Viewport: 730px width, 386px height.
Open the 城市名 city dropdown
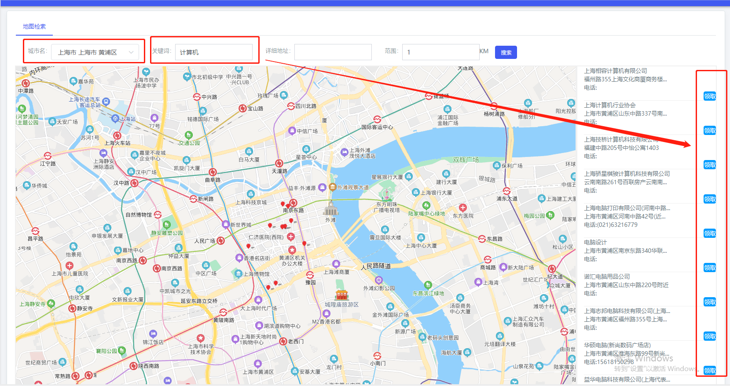95,52
